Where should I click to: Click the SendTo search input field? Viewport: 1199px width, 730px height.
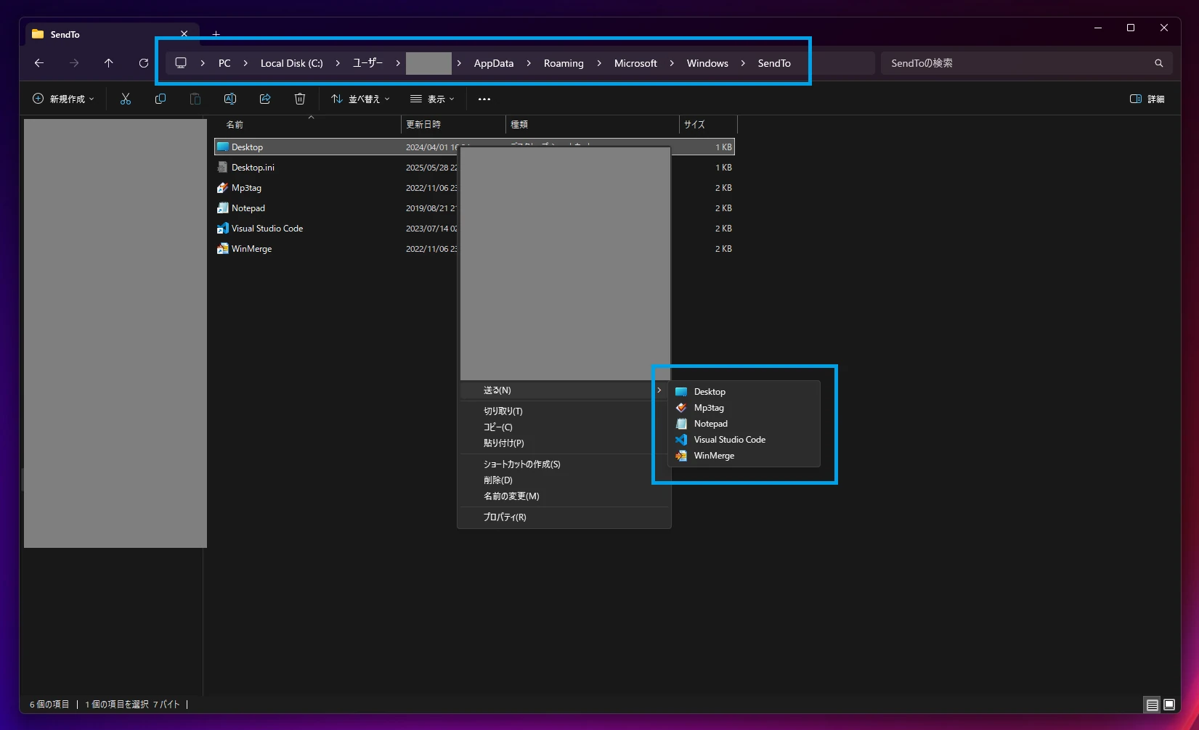click(1017, 63)
